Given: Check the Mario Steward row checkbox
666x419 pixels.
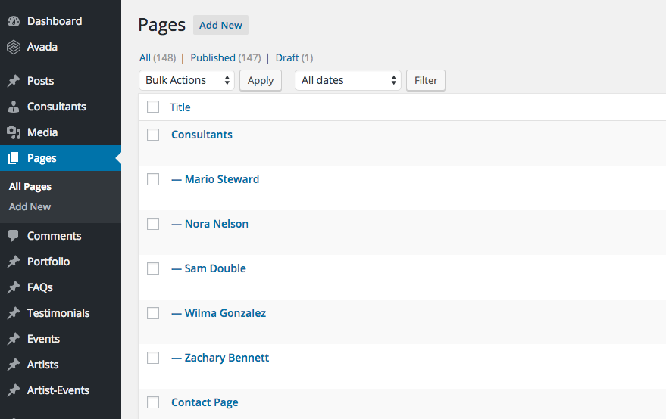Looking at the screenshot, I should 153,179.
